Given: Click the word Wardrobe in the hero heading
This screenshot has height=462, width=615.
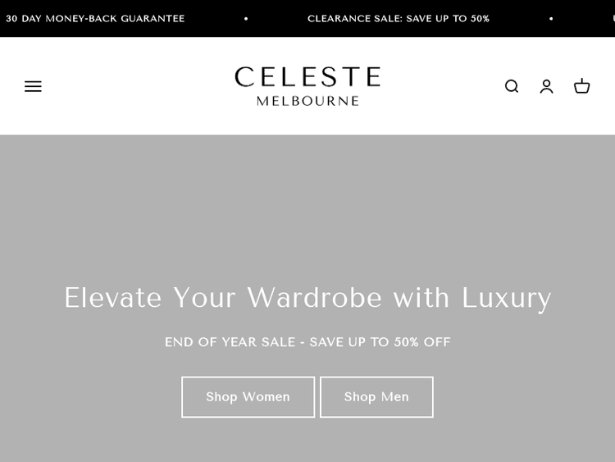Looking at the screenshot, I should pyautogui.click(x=315, y=297).
